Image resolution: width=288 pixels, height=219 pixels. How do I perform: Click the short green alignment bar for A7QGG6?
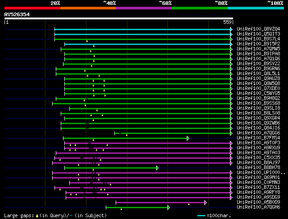172,133
